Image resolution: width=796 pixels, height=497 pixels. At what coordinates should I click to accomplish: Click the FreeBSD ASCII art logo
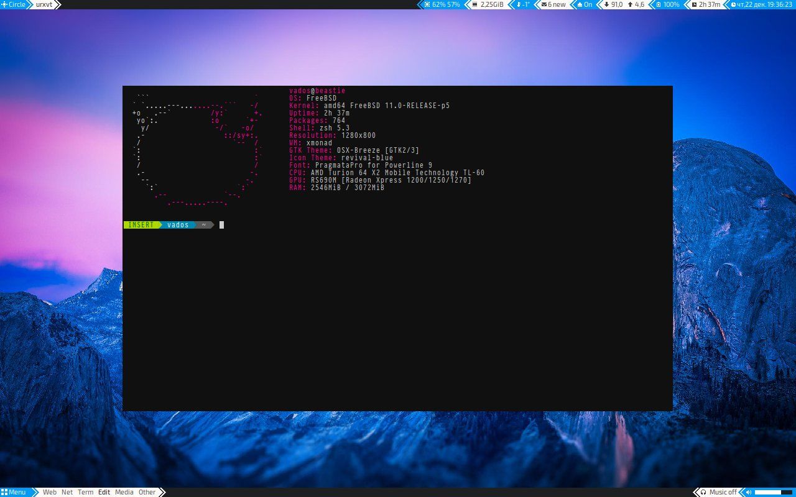pos(197,149)
